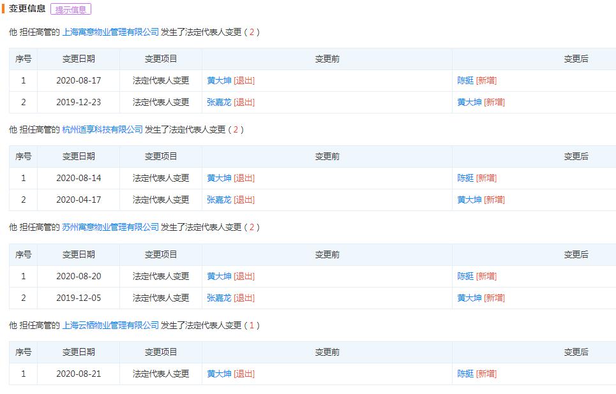Image resolution: width=616 pixels, height=394 pixels.
Task: Click 变更项目 header in the 苏州寓意 table
Action: (x=161, y=254)
